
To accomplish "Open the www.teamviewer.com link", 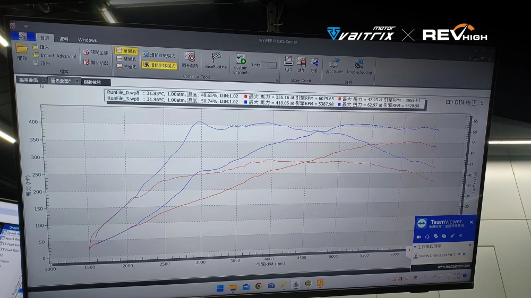I will tap(453, 266).
